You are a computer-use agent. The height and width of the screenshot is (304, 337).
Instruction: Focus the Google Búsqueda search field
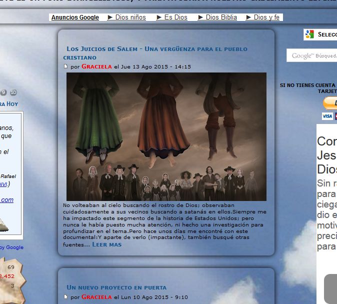[311, 55]
